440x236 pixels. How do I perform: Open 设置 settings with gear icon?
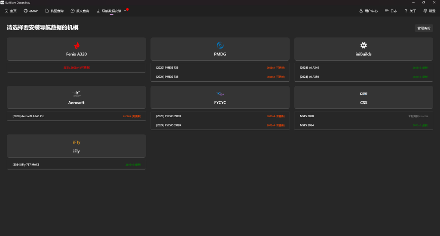tap(429, 11)
